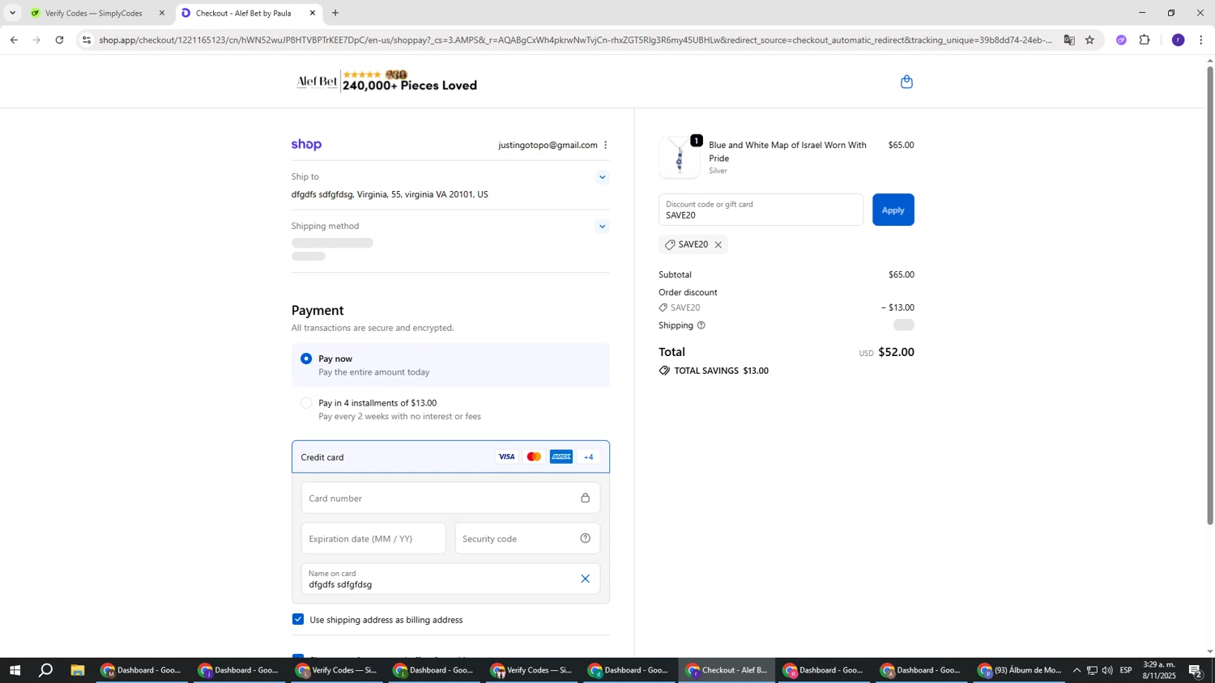Open shipping cost info tooltip

pyautogui.click(x=701, y=325)
